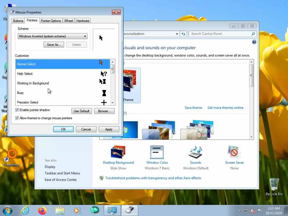Open Desktop Background settings icon

[118, 152]
